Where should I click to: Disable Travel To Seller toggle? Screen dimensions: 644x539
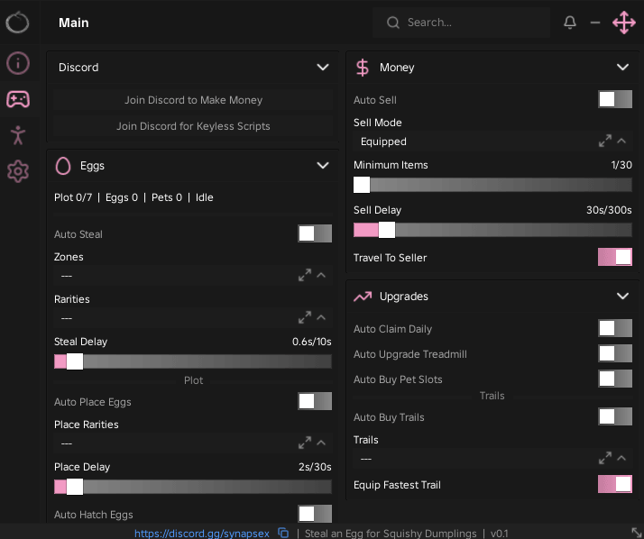tap(615, 258)
